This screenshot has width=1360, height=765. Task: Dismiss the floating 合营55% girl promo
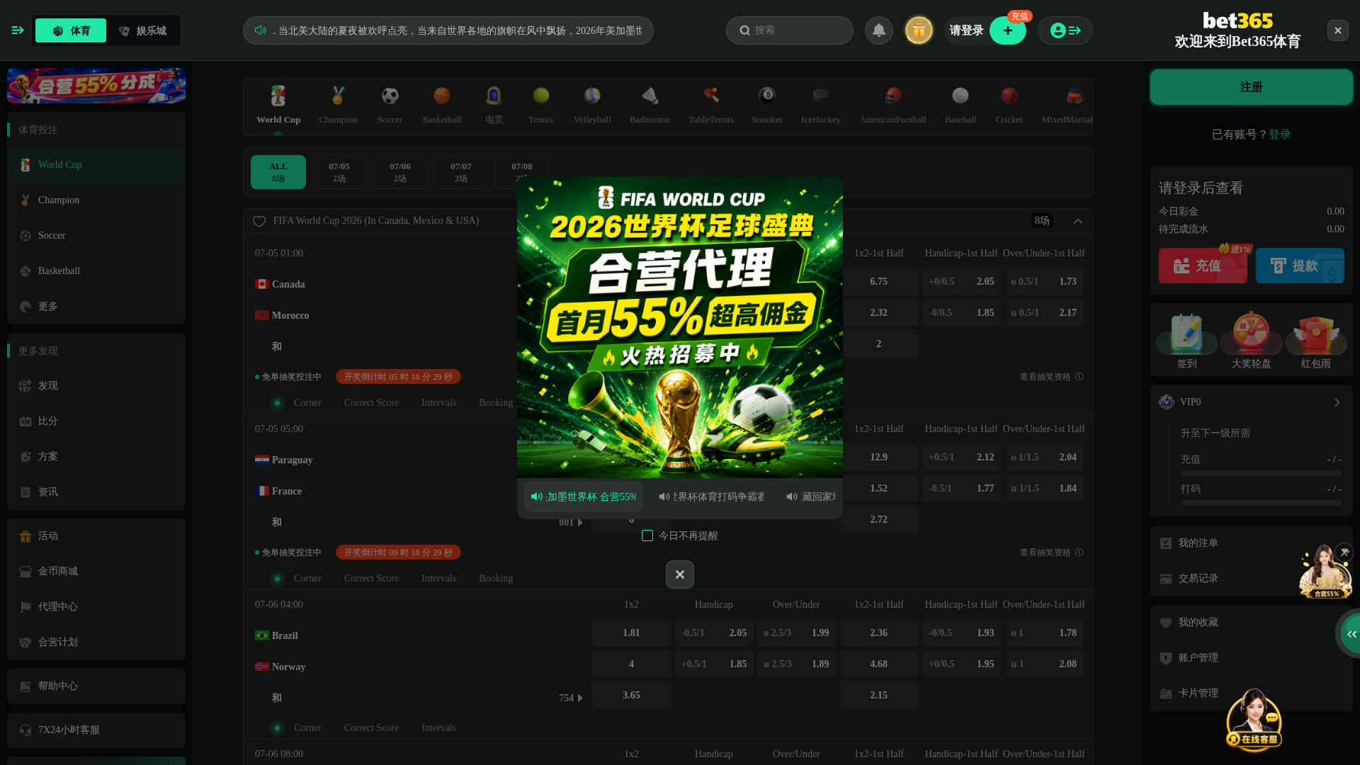click(1344, 552)
